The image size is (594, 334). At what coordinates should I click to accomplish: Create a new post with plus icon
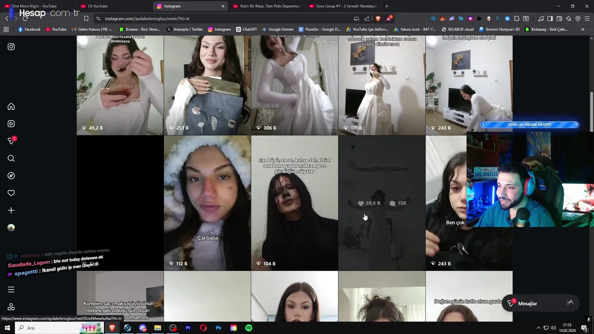[x=11, y=210]
